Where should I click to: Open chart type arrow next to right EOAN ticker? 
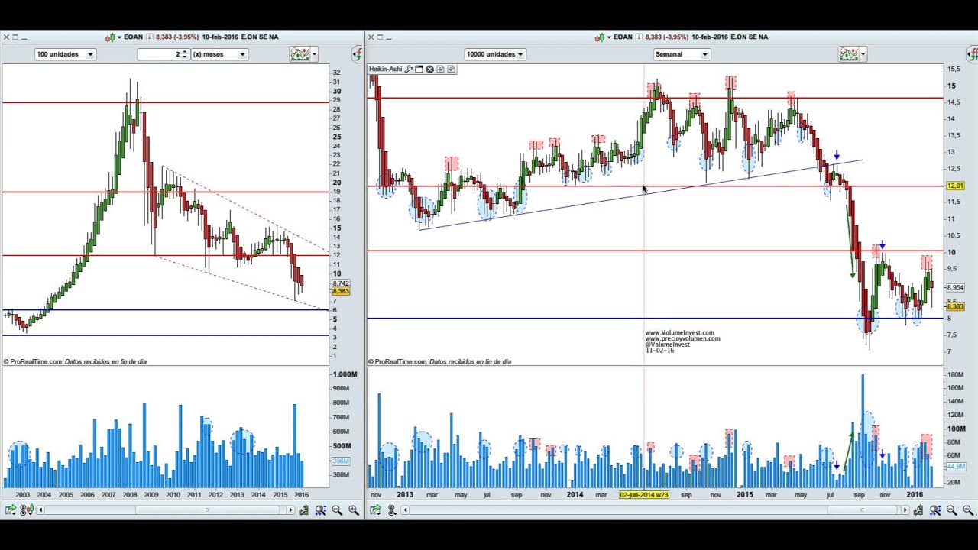coord(607,37)
